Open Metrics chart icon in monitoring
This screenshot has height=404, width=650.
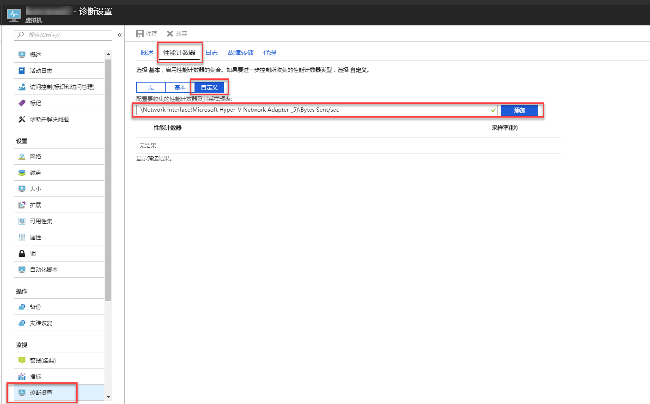click(22, 376)
